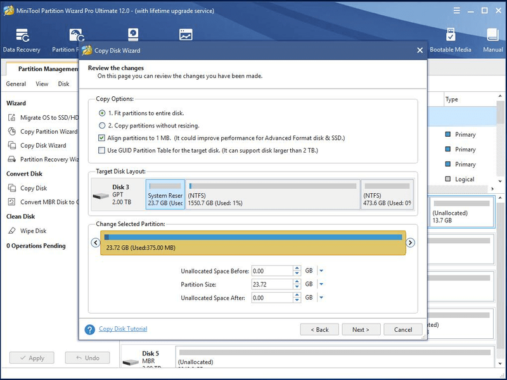Click the Bootable Media icon
This screenshot has width=507, height=380.
(451, 35)
